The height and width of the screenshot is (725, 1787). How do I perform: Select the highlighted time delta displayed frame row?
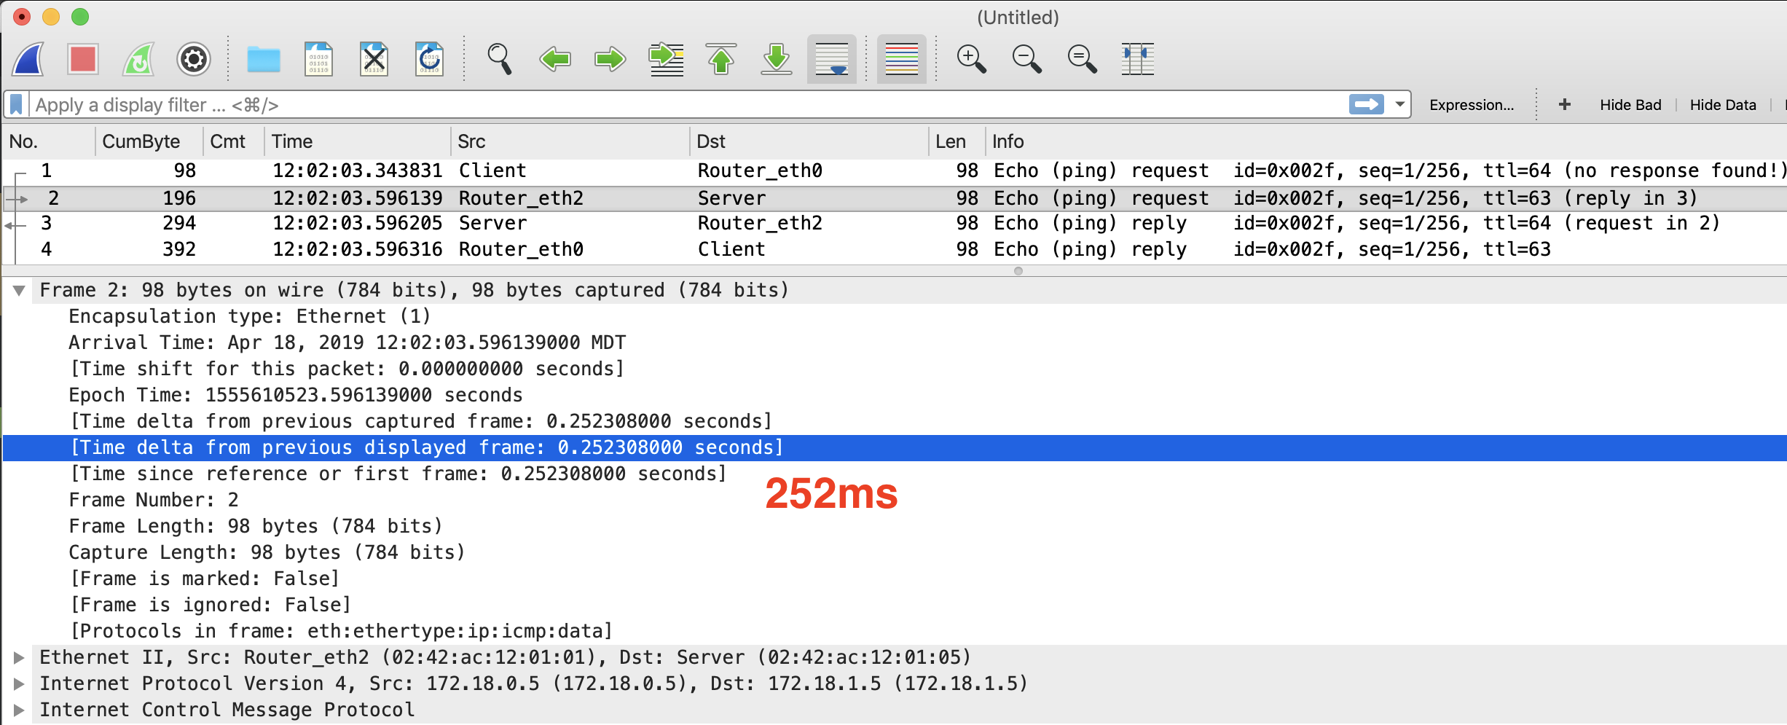[895, 448]
